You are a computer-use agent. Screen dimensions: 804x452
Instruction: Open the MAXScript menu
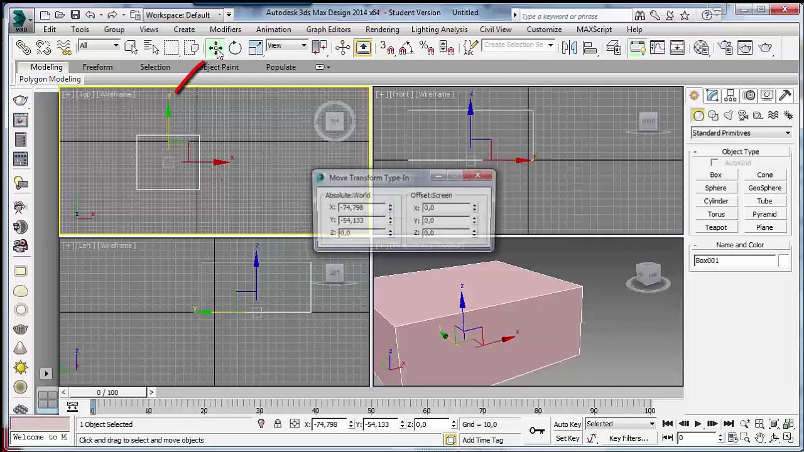point(594,30)
